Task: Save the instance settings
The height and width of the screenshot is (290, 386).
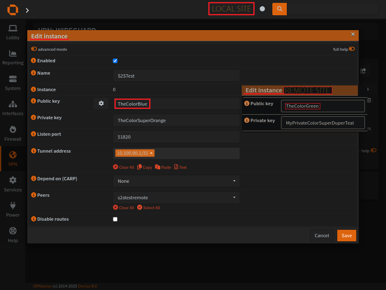Action: (x=347, y=236)
